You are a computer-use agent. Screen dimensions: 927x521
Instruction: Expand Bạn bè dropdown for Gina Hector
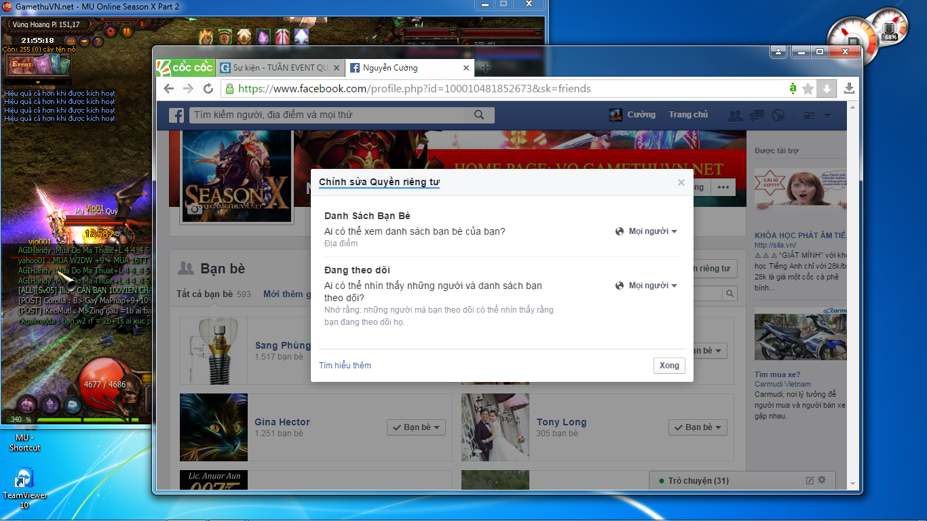coord(415,427)
